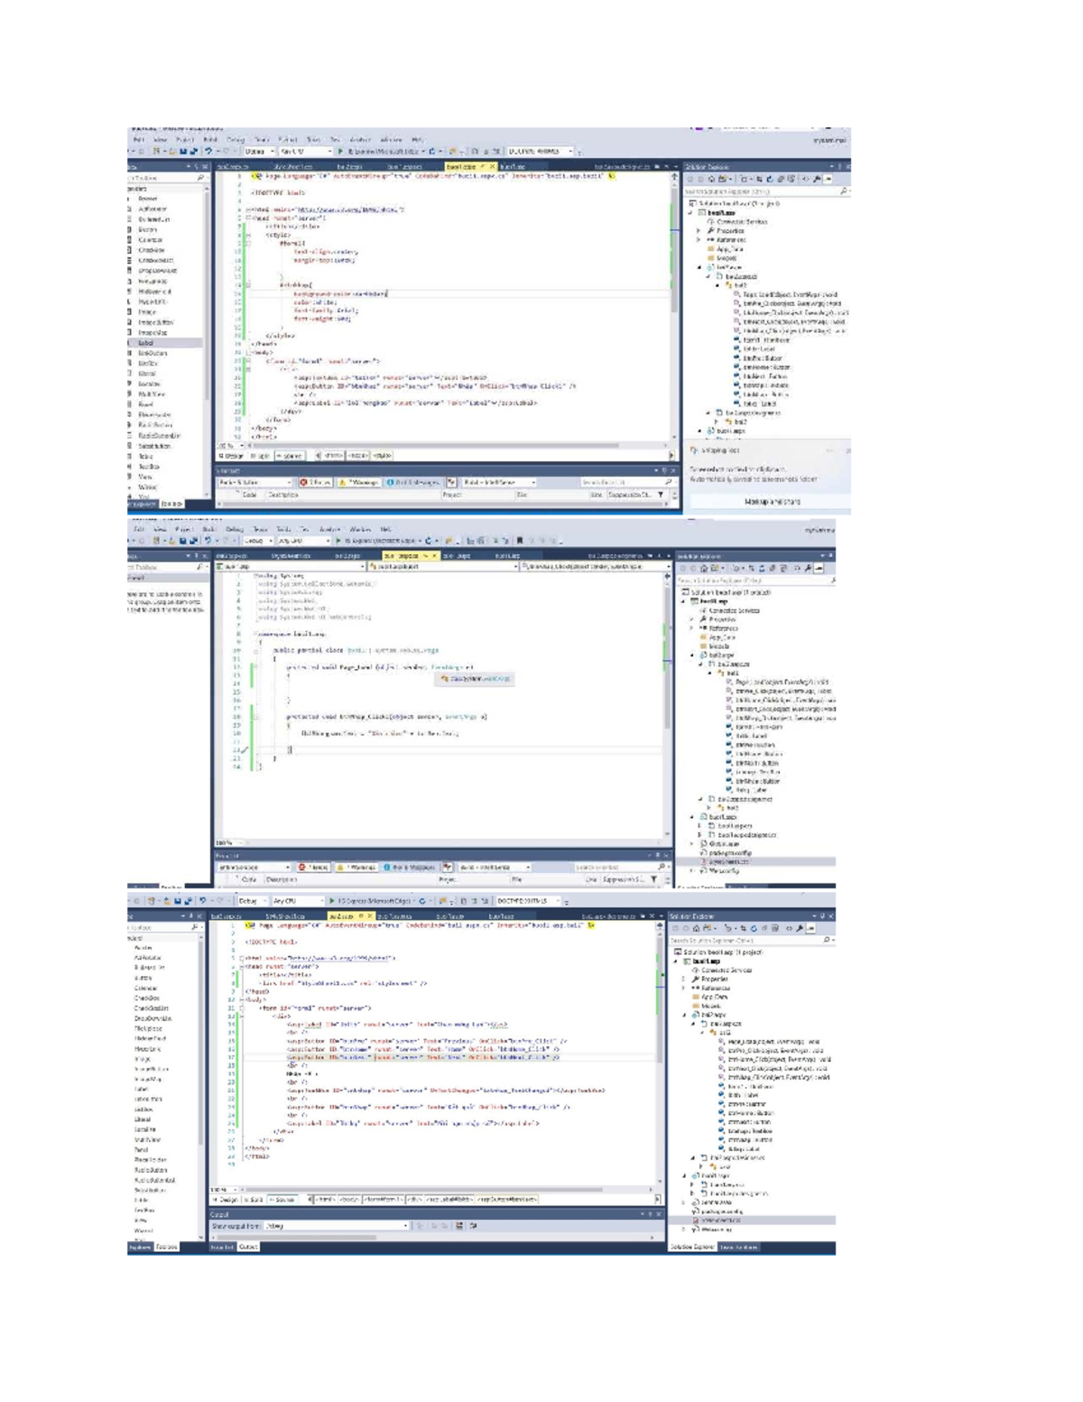This screenshot has width=1083, height=1402.
Task: Click Home icon in bottom Solution Explorer toolbar
Action: coord(697,928)
